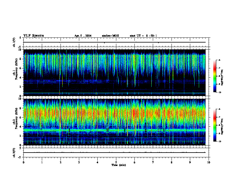
Task: Click the '6' kHz tick on ch.1 spectrogram
Action: (x=20, y=68)
